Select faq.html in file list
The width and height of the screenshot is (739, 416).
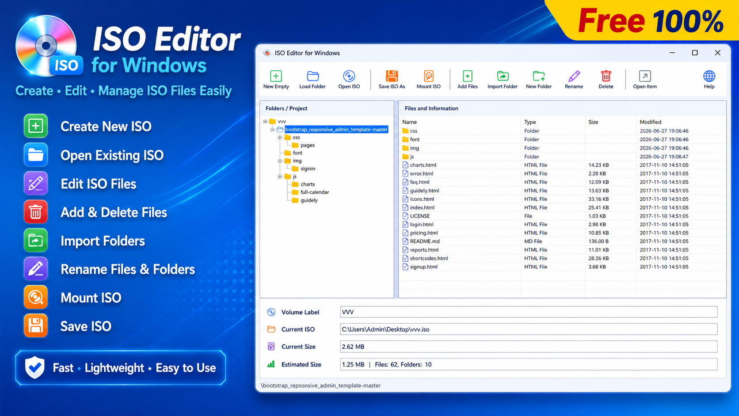pyautogui.click(x=419, y=182)
